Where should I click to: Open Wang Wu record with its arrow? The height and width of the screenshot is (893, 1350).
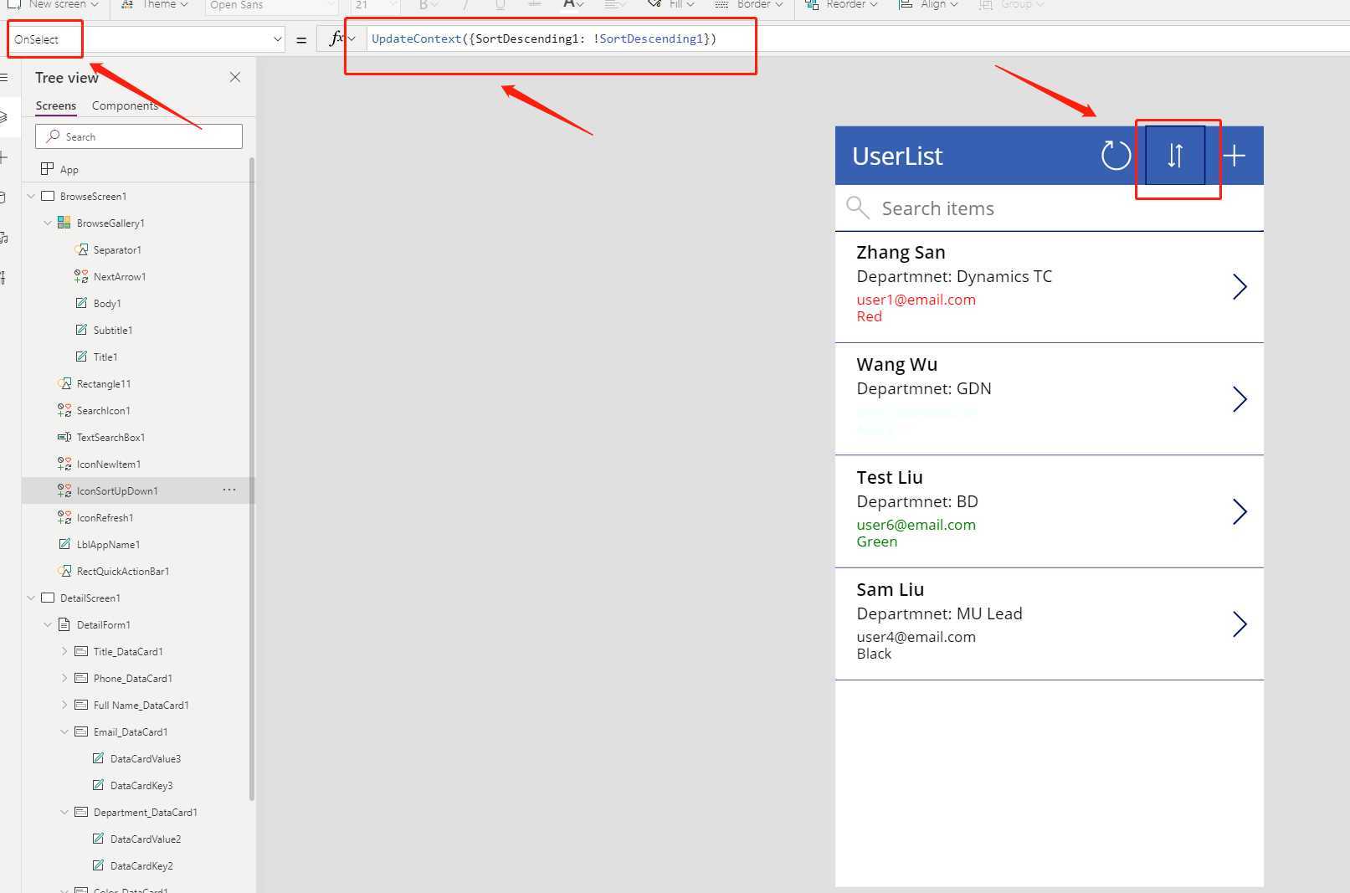1240,399
